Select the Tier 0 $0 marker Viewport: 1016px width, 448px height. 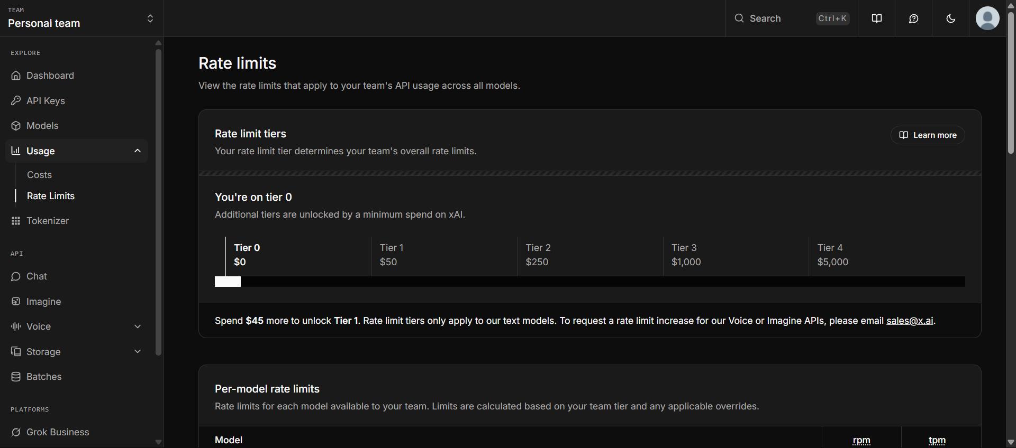(247, 255)
